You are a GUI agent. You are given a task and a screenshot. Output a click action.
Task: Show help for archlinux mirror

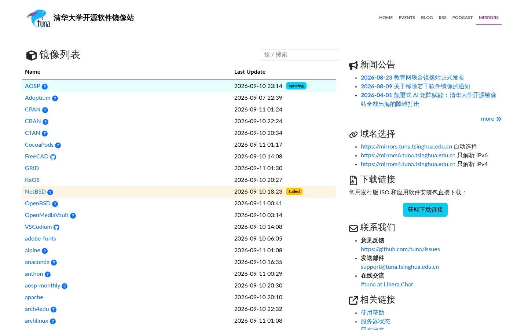pyautogui.click(x=53, y=321)
